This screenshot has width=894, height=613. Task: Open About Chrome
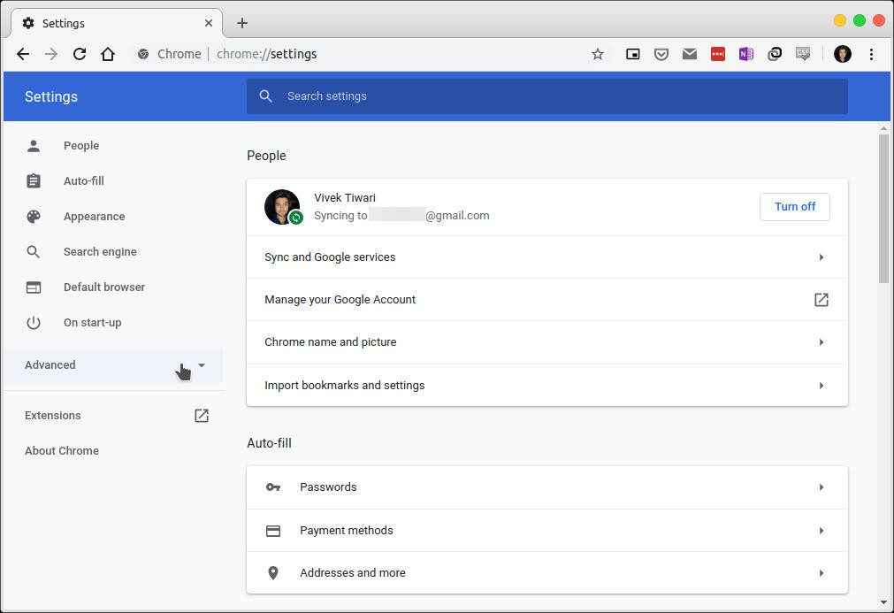tap(62, 451)
